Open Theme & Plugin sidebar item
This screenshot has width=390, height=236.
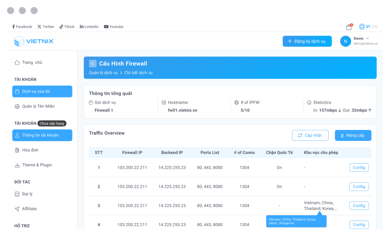(36, 165)
